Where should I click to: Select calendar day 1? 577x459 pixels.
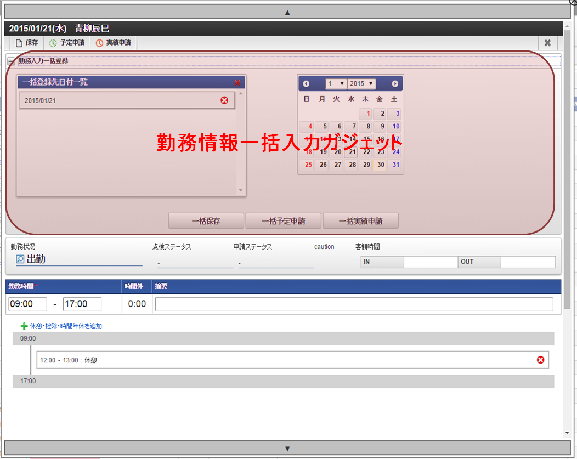(x=365, y=114)
